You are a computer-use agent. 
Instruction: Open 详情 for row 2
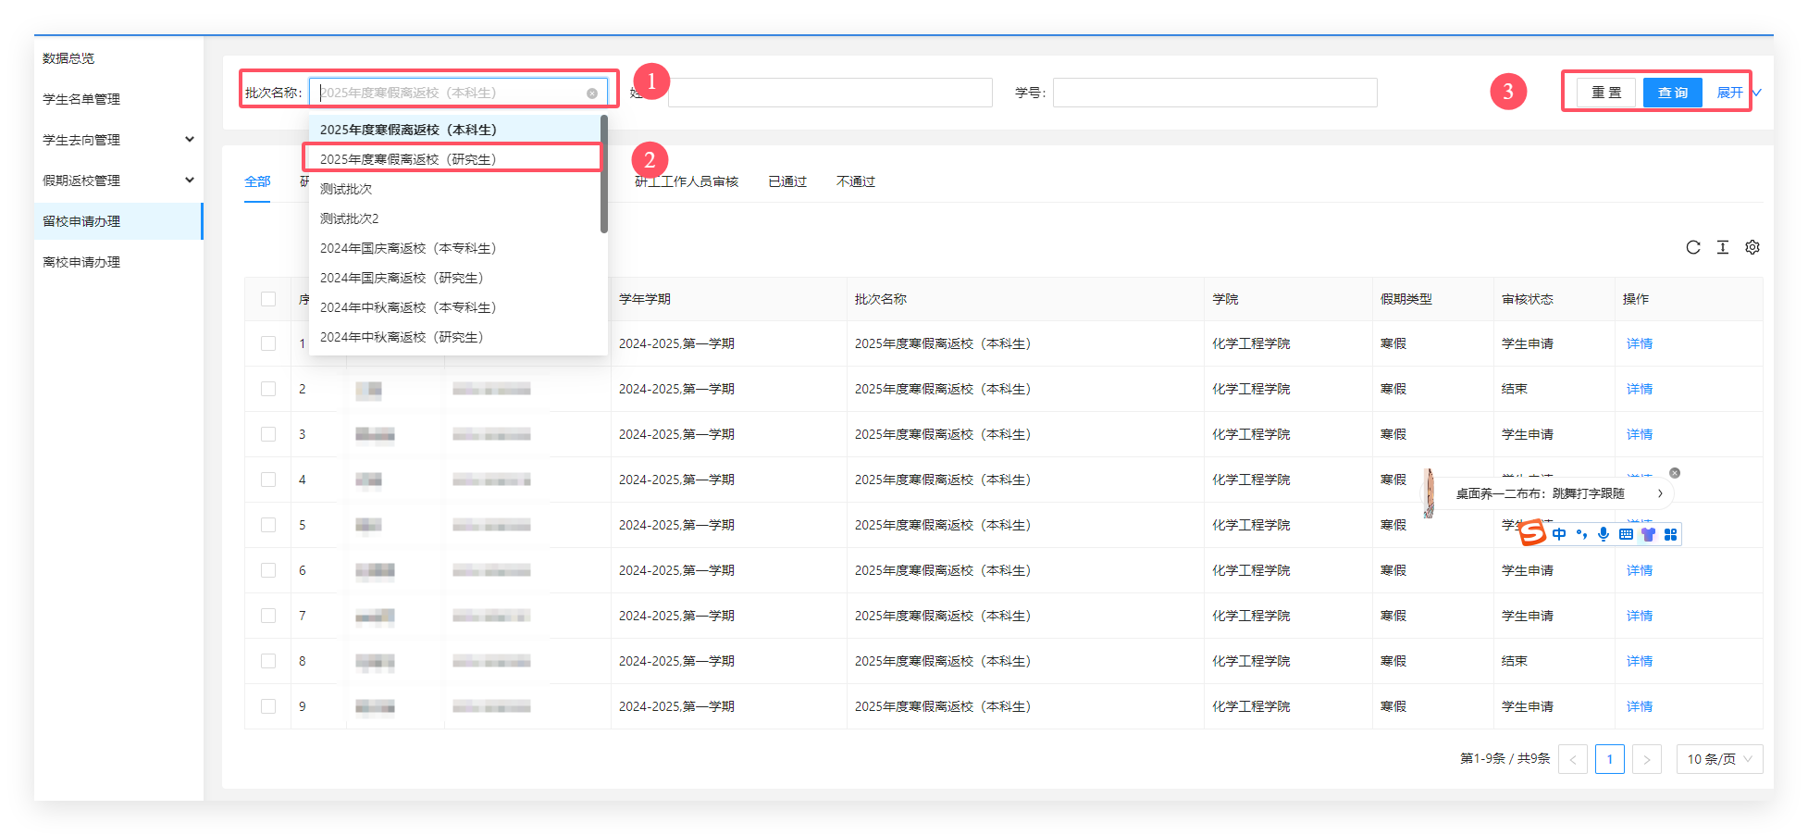(x=1640, y=389)
